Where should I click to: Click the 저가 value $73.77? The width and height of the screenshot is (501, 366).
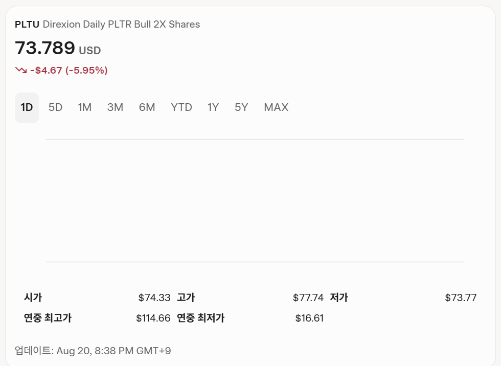tap(461, 298)
